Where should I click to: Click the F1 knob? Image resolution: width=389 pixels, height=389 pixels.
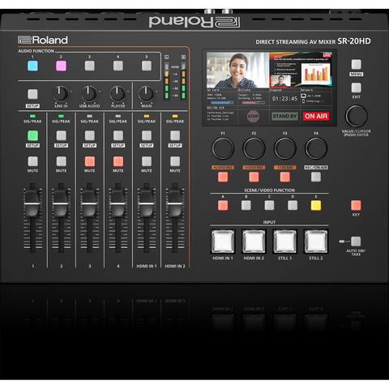pyautogui.click(x=223, y=148)
